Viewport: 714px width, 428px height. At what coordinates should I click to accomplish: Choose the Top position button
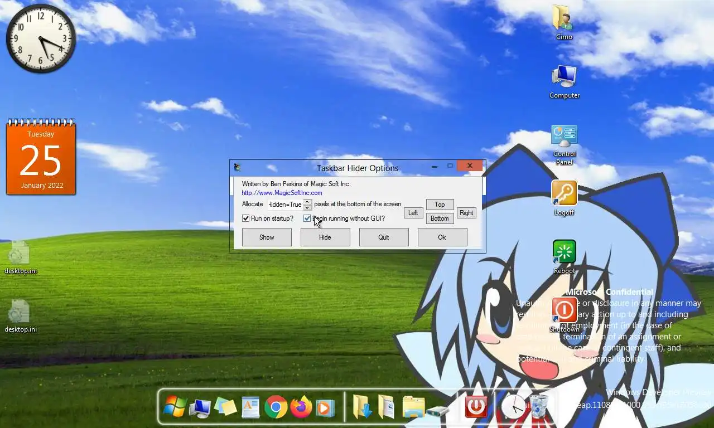440,205
